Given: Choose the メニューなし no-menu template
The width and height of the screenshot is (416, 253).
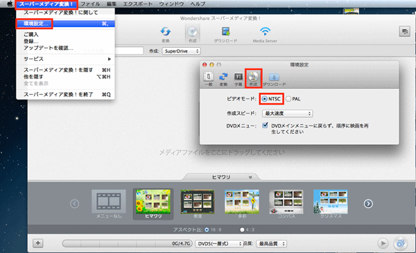Looking at the screenshot, I should click(109, 204).
